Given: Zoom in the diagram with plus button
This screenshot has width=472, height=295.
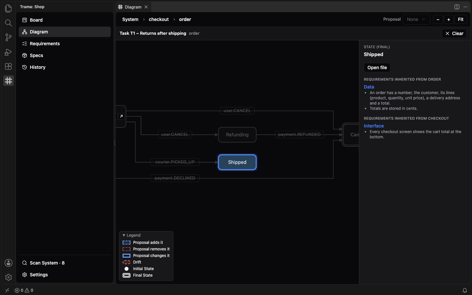Looking at the screenshot, I should [x=449, y=19].
